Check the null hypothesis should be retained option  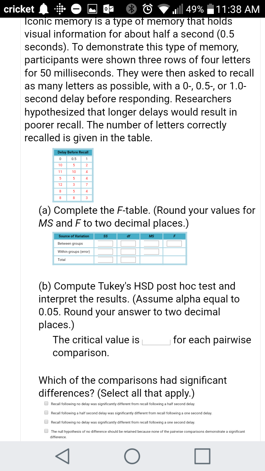coord(46,431)
